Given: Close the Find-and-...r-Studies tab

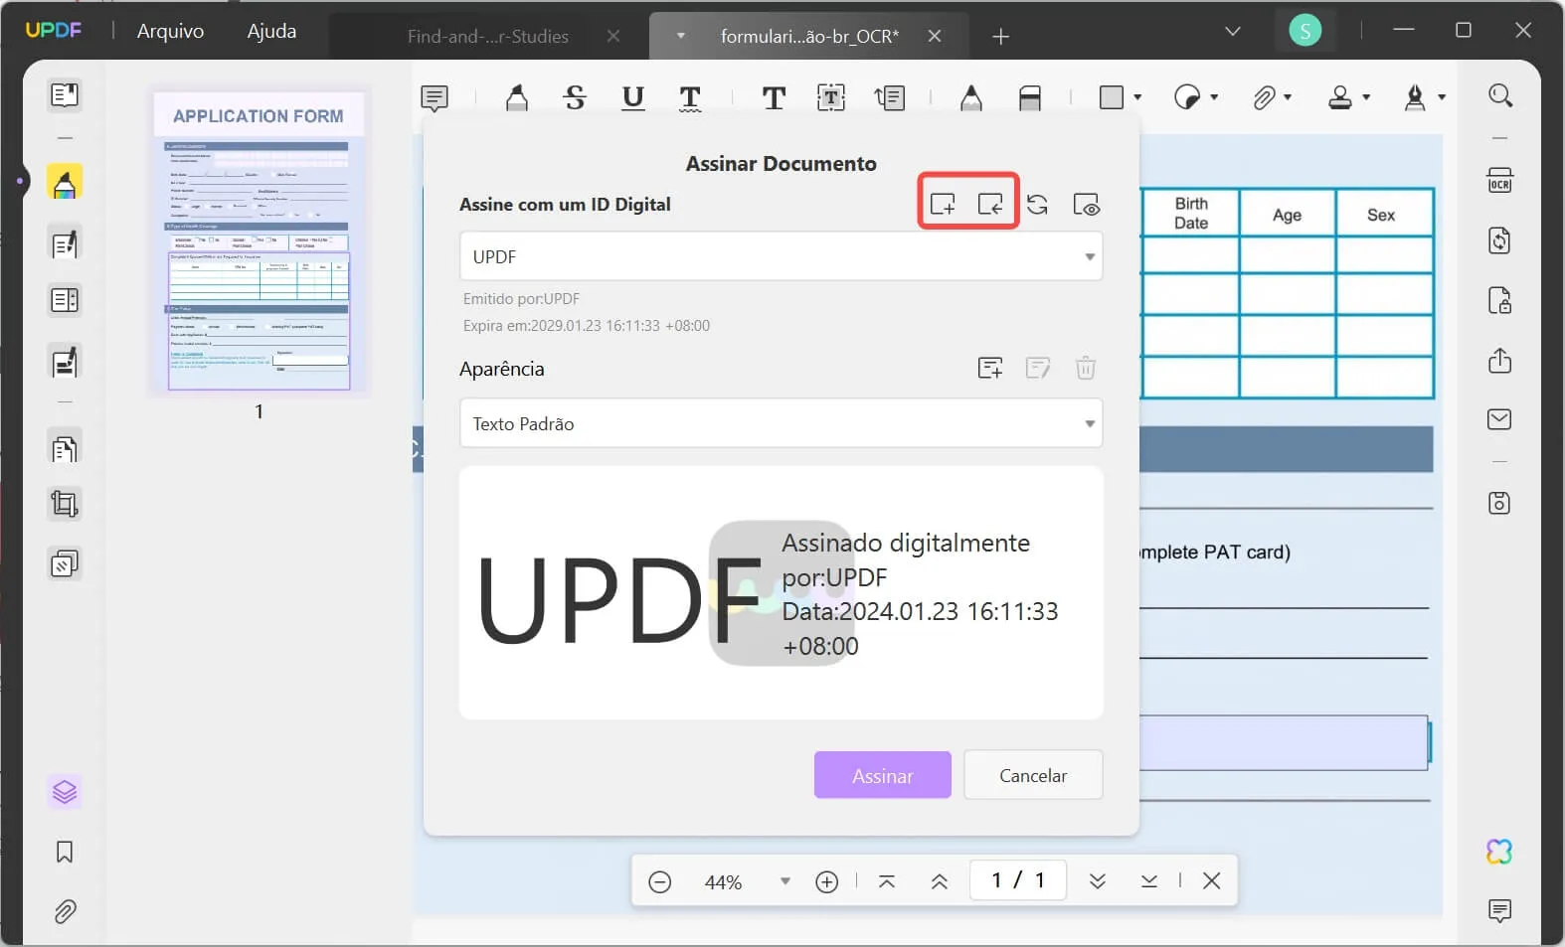Looking at the screenshot, I should [613, 36].
